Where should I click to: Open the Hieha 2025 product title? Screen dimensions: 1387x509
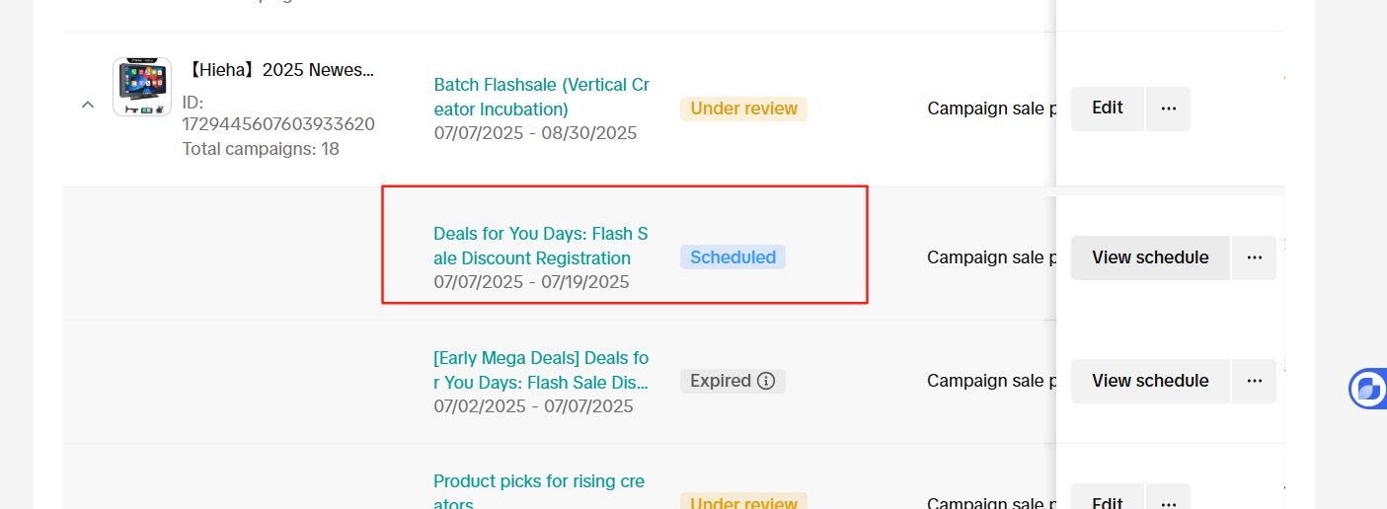281,70
